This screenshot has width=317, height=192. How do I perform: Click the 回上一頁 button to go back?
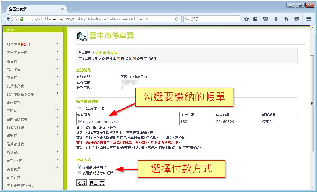98,182
